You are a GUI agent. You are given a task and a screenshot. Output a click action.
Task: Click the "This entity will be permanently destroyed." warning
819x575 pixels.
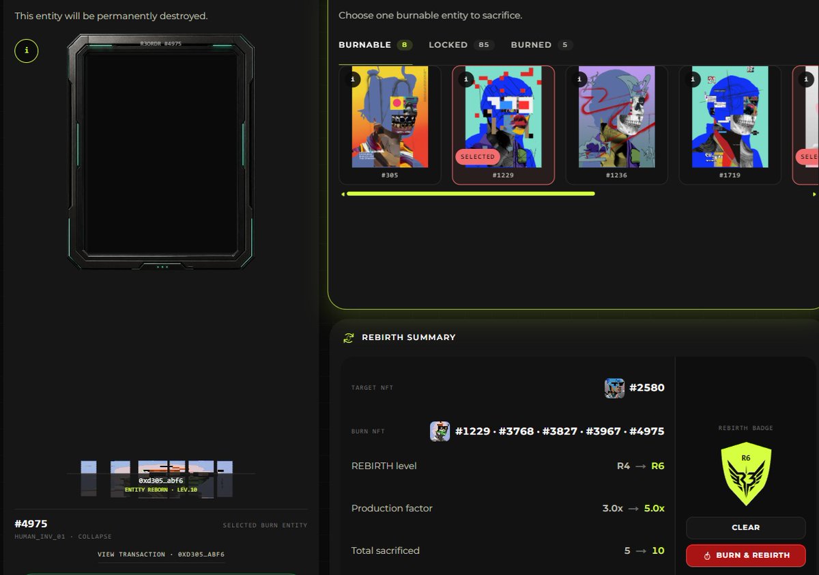tap(113, 15)
